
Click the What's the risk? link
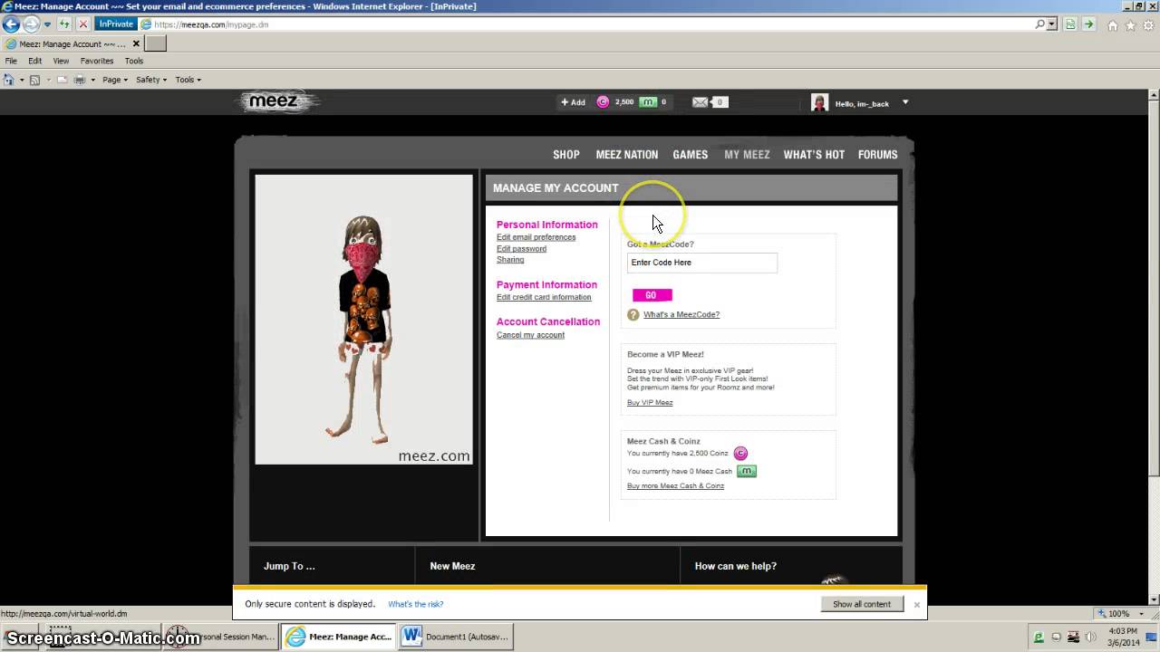416,604
